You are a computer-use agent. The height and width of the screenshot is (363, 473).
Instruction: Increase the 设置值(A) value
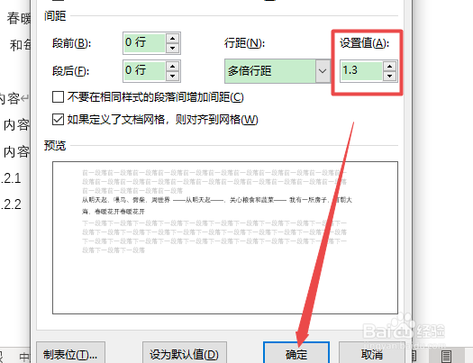point(390,67)
